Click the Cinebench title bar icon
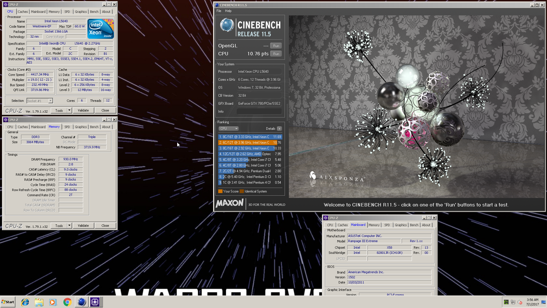The width and height of the screenshot is (547, 308). point(217,5)
